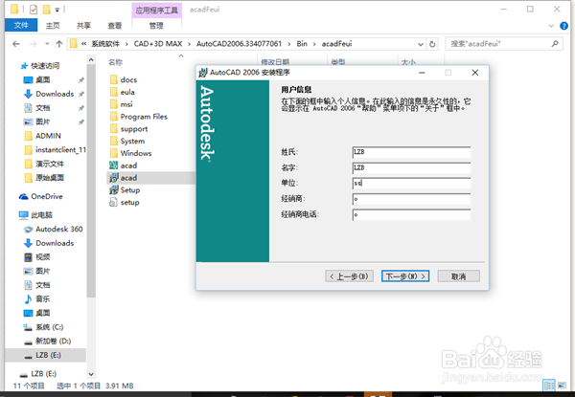Viewport: 575px width, 397px height.
Task: Switch to the 查看 ribbon tab
Action: click(114, 25)
